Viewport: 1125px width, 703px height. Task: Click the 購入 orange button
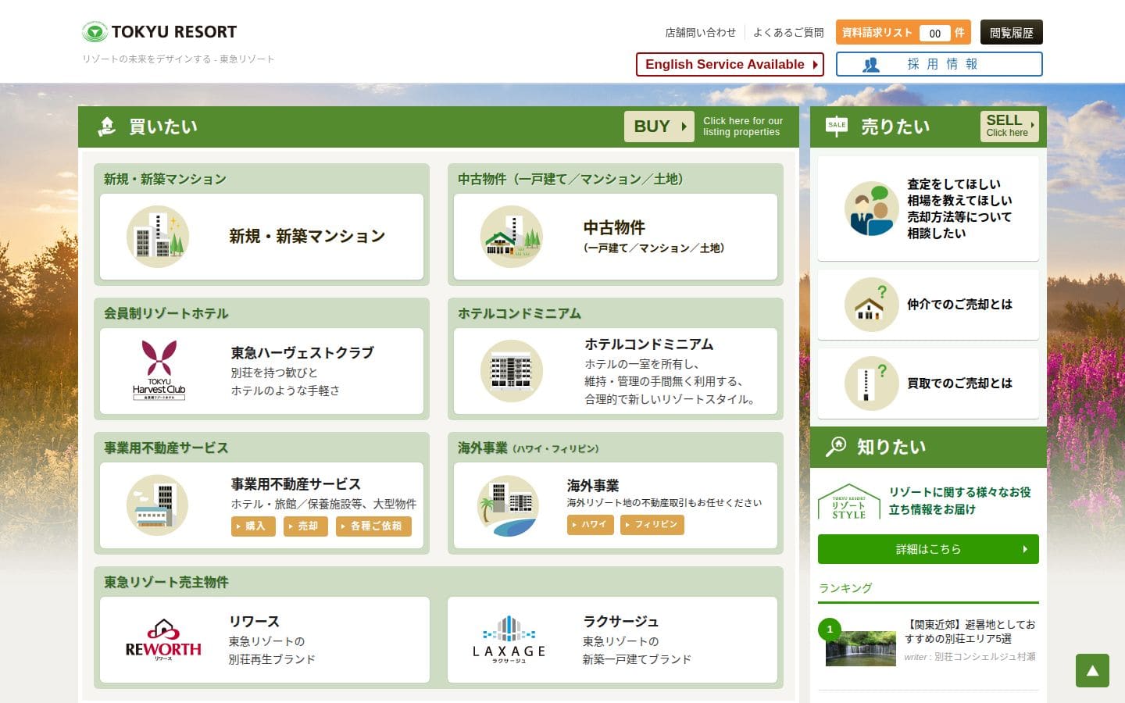[253, 526]
